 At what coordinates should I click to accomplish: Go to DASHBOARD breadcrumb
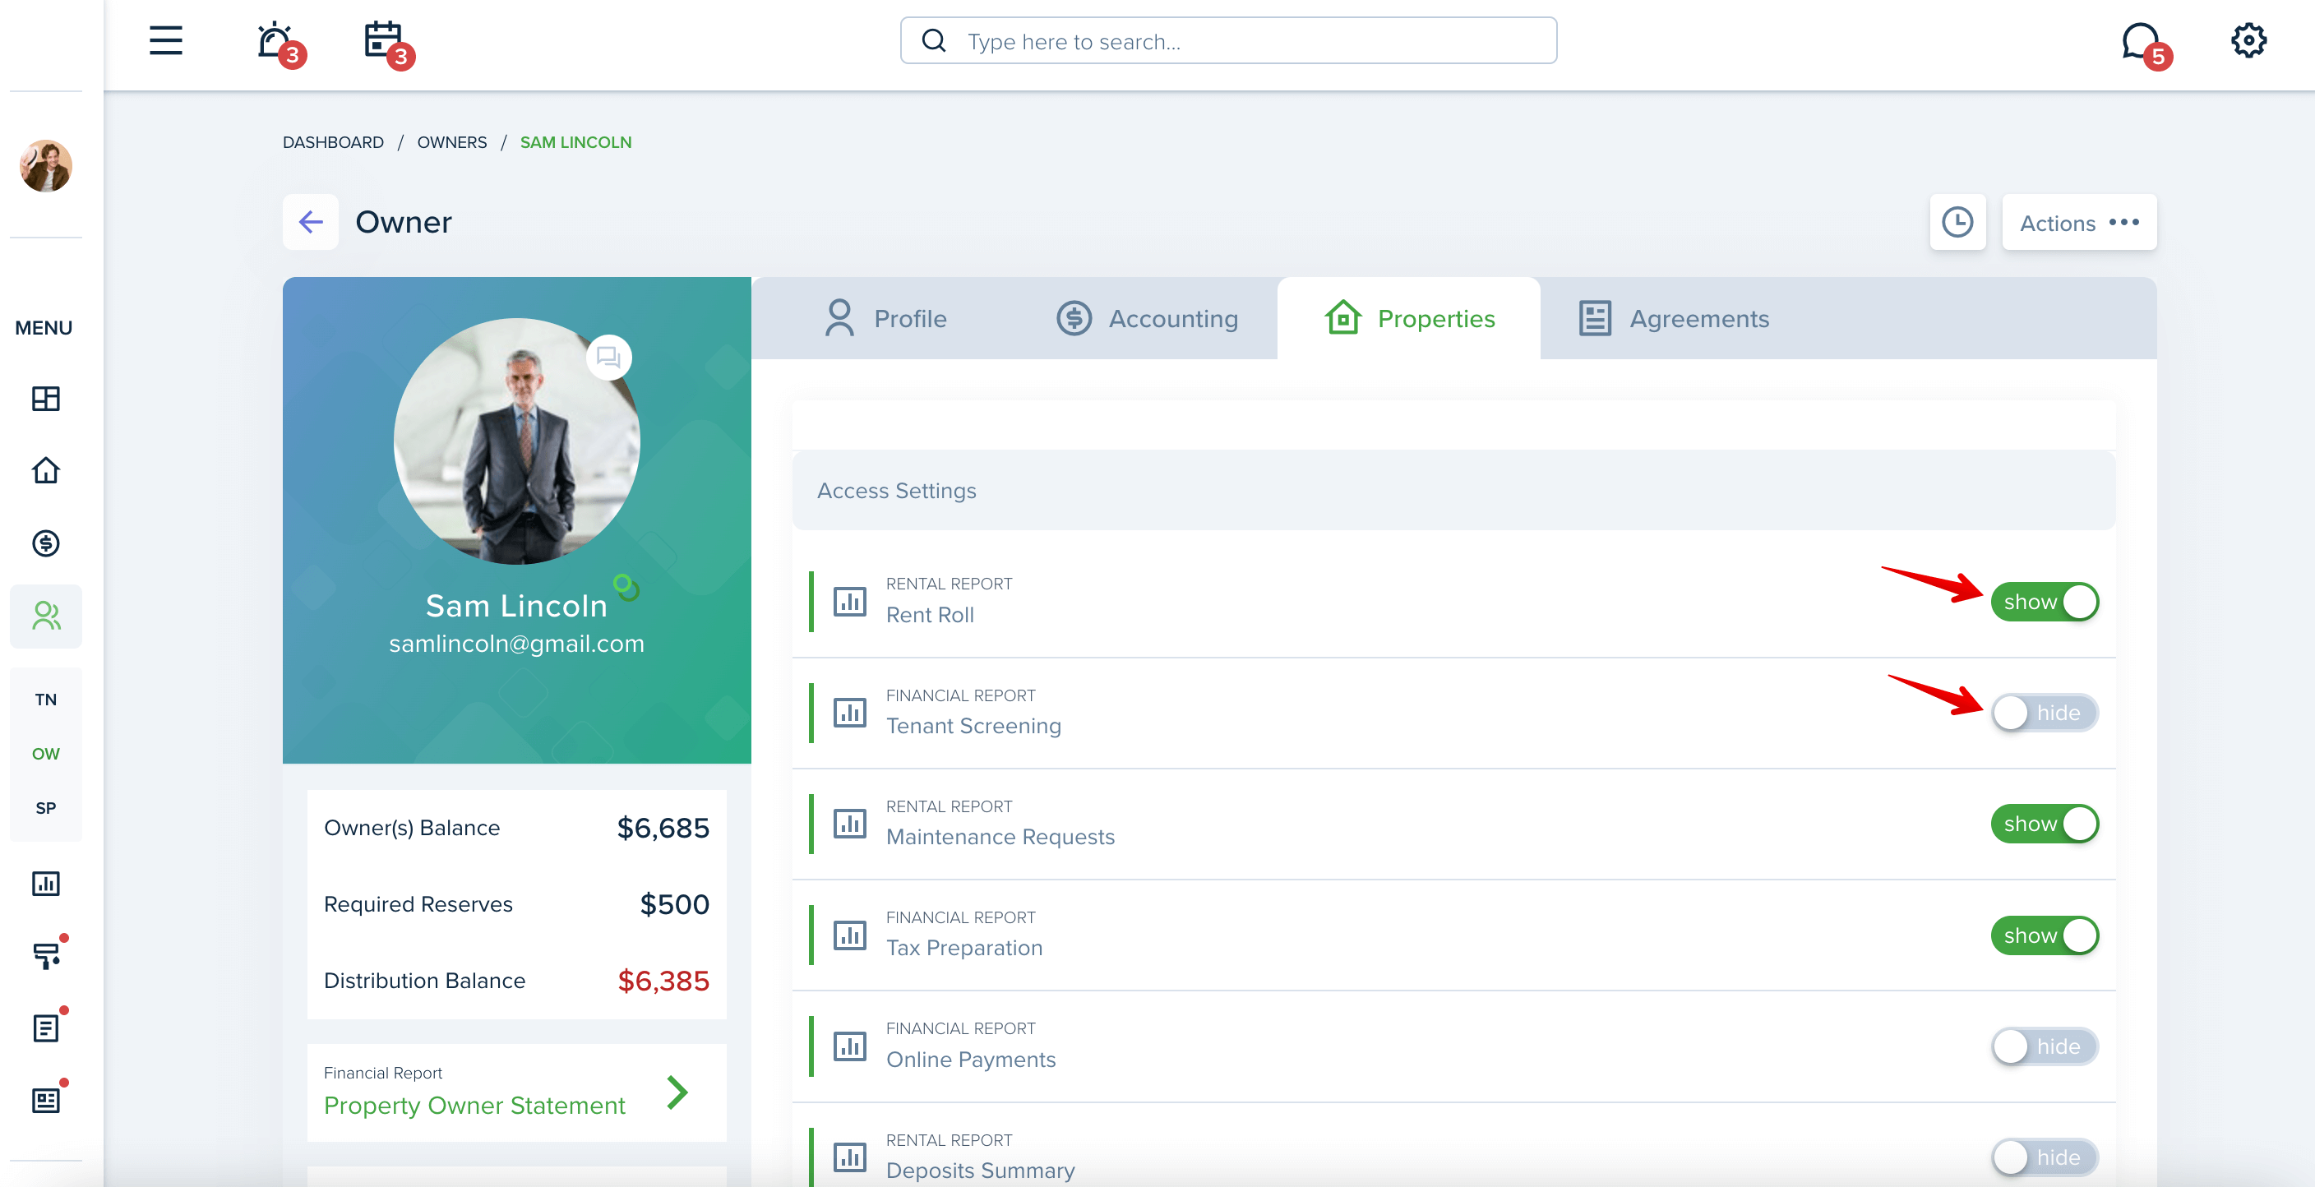(332, 143)
